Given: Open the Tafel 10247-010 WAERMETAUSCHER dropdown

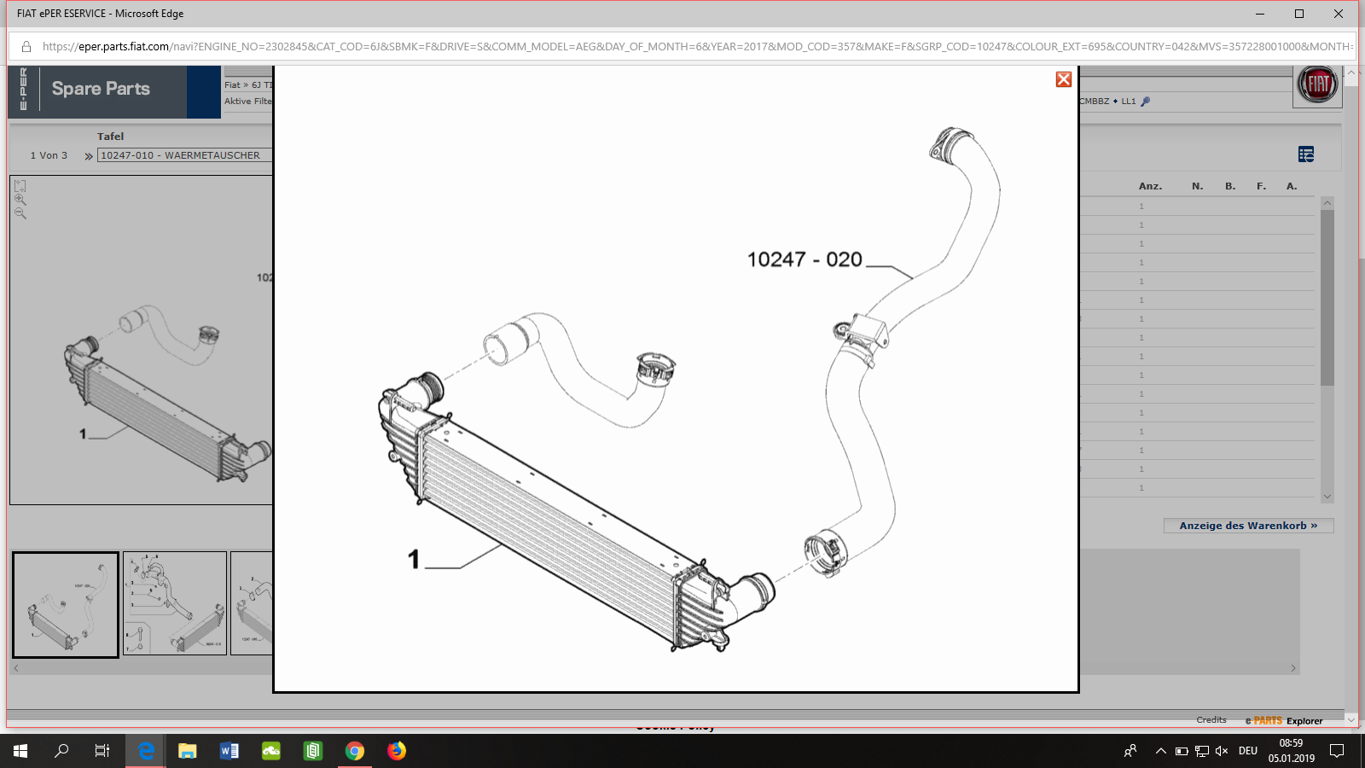Looking at the screenshot, I should [x=183, y=155].
